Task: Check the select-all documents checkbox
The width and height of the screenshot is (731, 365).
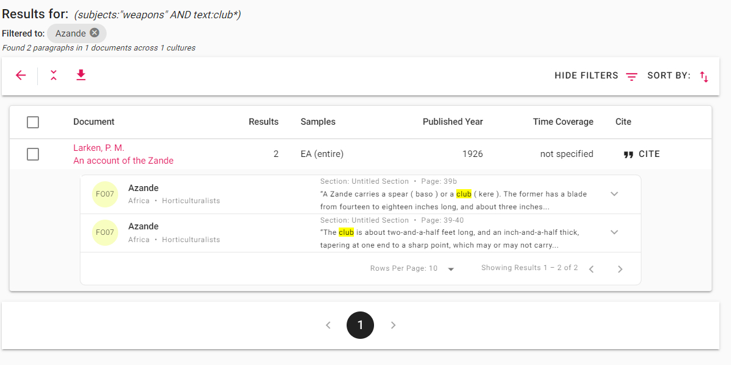Action: [33, 122]
